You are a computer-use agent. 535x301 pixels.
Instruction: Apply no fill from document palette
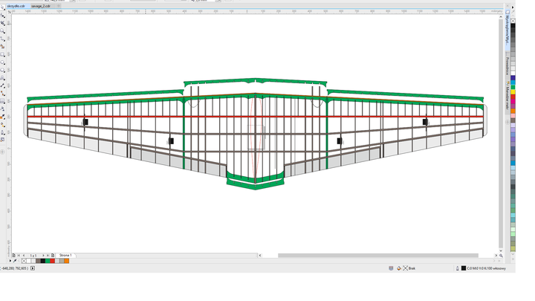click(x=24, y=261)
